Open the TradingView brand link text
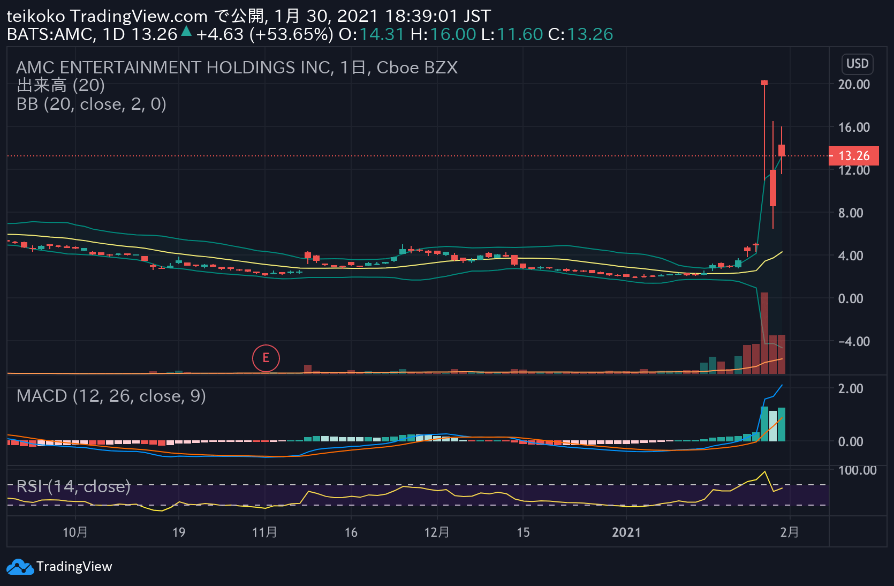894x586 pixels. click(74, 567)
